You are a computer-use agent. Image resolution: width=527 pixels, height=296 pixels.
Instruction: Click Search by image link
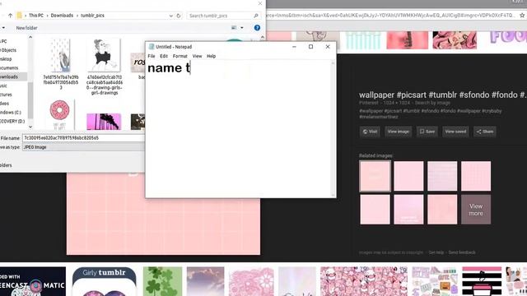pyautogui.click(x=432, y=103)
